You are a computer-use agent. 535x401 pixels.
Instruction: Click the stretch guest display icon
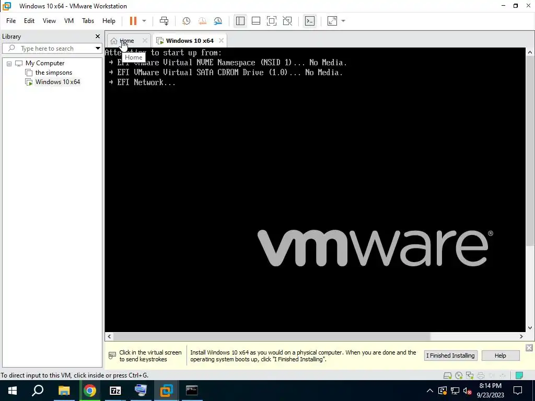pos(332,21)
